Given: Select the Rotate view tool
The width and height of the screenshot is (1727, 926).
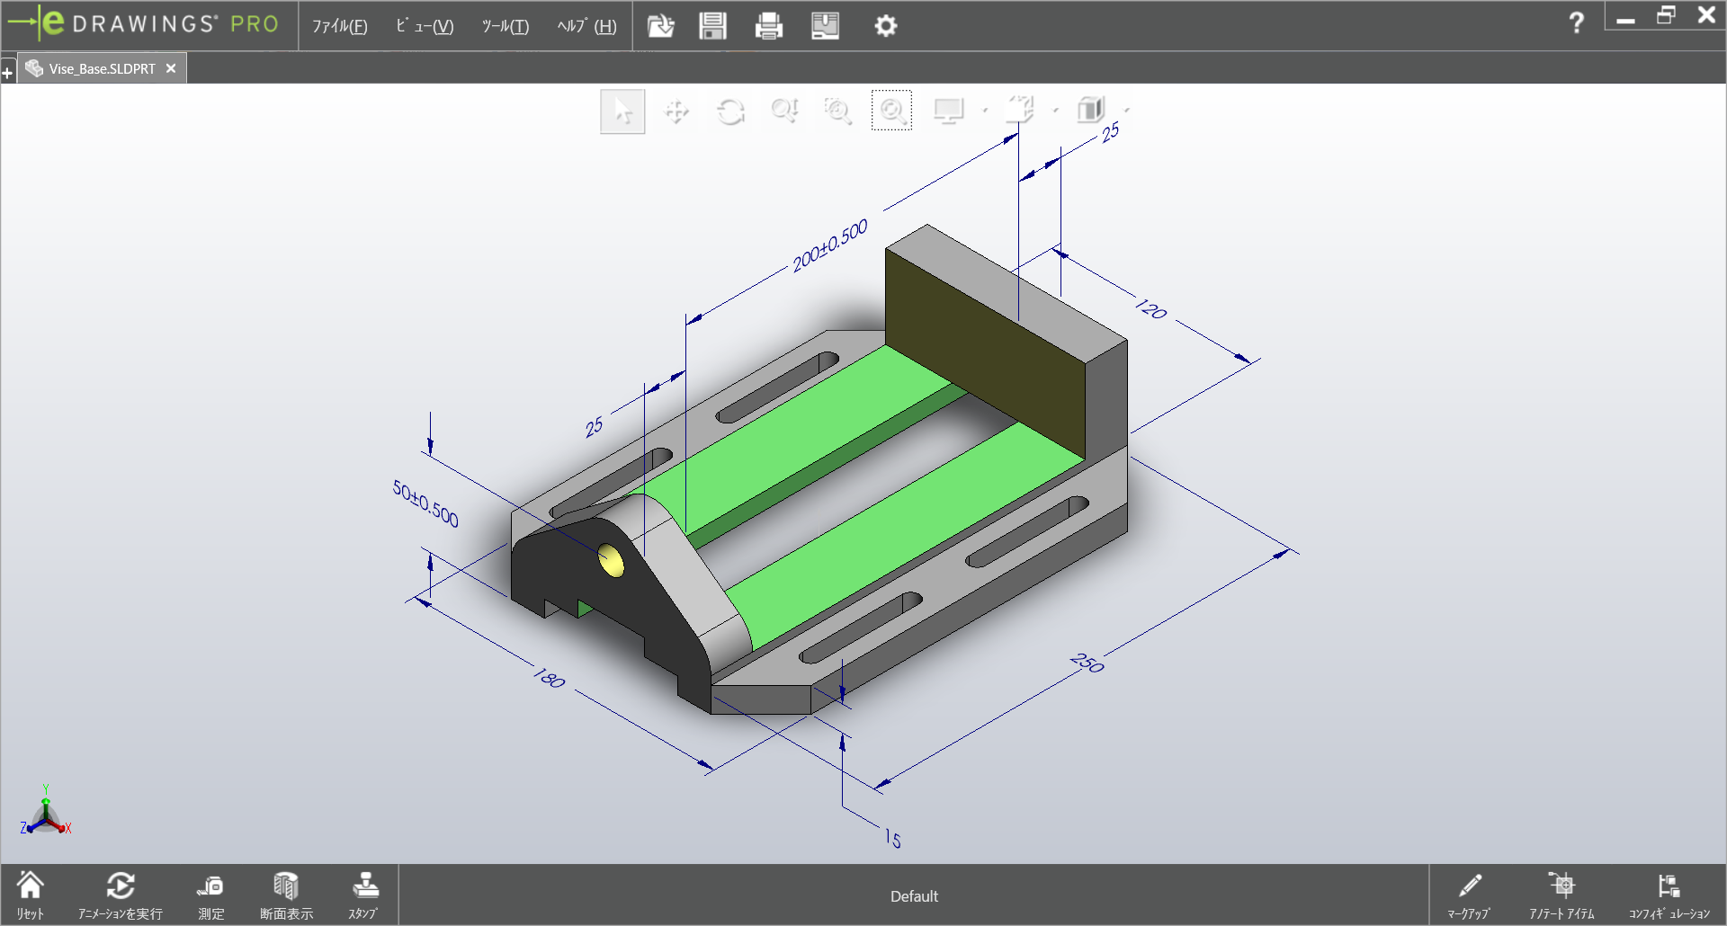Looking at the screenshot, I should [730, 110].
